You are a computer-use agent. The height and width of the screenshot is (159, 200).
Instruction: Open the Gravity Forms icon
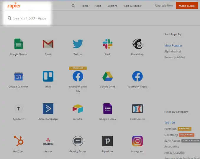click(x=78, y=141)
